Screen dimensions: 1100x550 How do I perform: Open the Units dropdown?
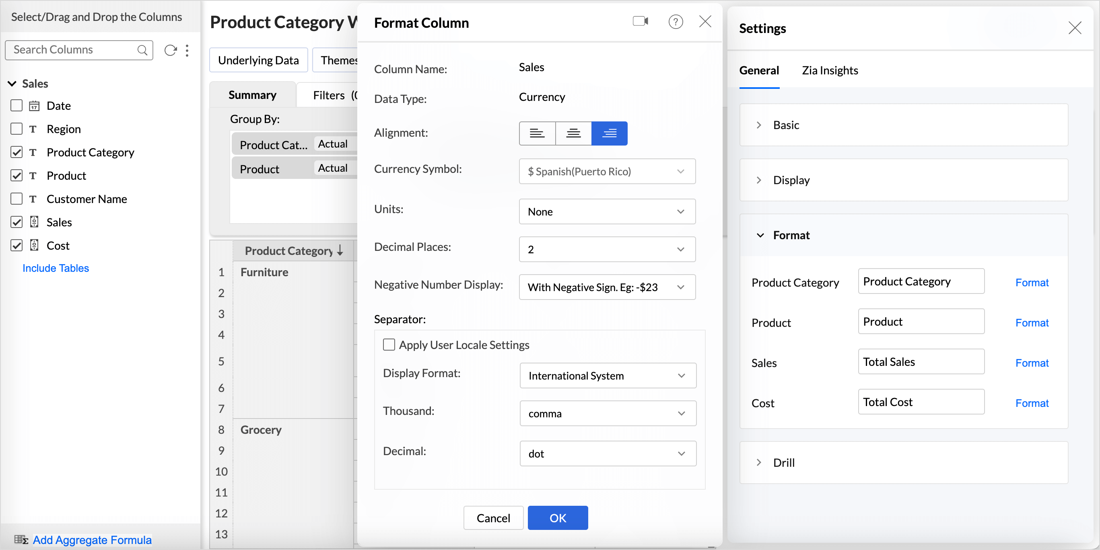point(607,211)
